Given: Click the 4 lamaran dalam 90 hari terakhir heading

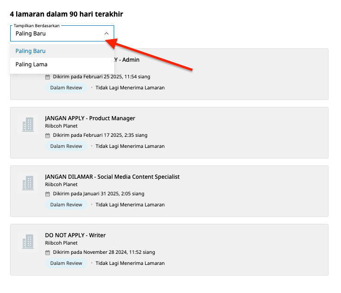Looking at the screenshot, I should coord(67,14).
